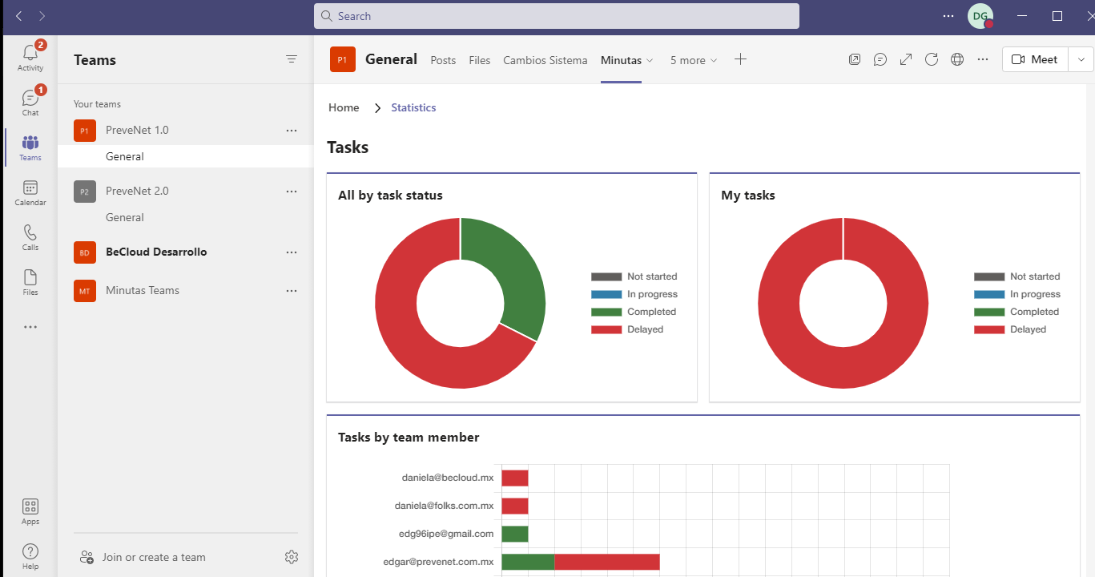Expand the tab to full screen
This screenshot has height=577, width=1095.
tap(906, 59)
